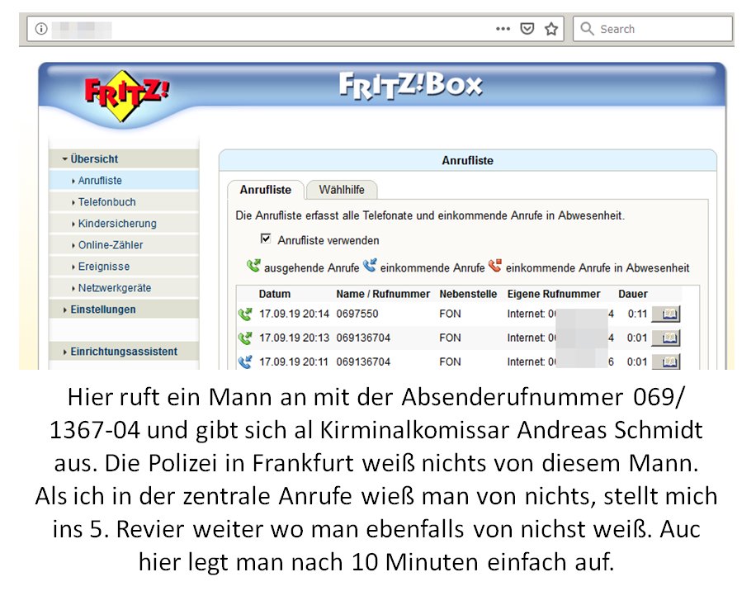Click date 17.09.19 20:14
Image resolution: width=756 pixels, height=591 pixels.
294,314
